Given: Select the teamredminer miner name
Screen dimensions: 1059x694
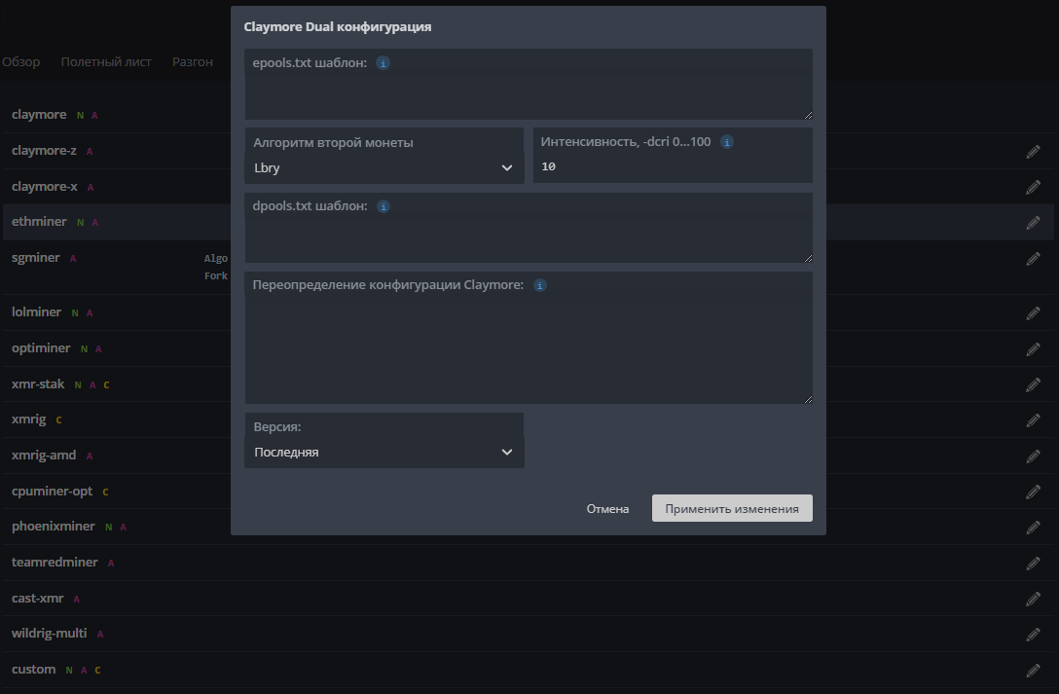Looking at the screenshot, I should click(x=55, y=562).
